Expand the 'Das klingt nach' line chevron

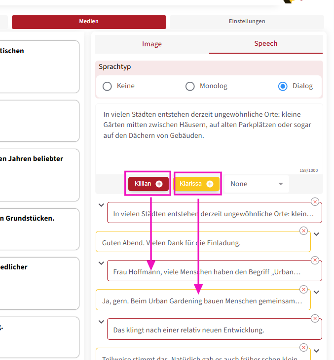(x=101, y=322)
